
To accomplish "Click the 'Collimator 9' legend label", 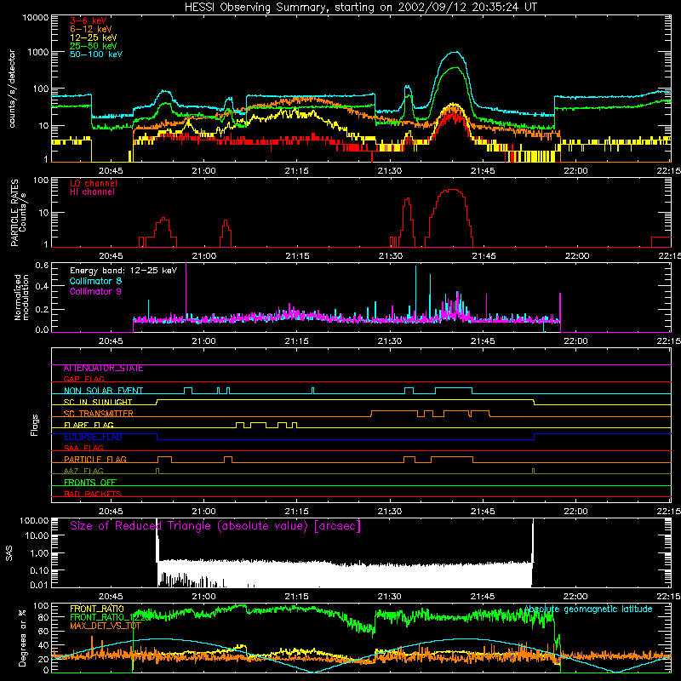I will pos(95,291).
